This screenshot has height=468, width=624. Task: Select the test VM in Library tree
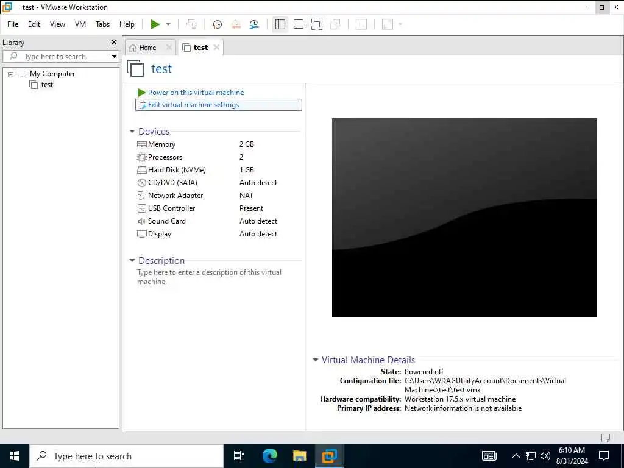click(x=47, y=85)
